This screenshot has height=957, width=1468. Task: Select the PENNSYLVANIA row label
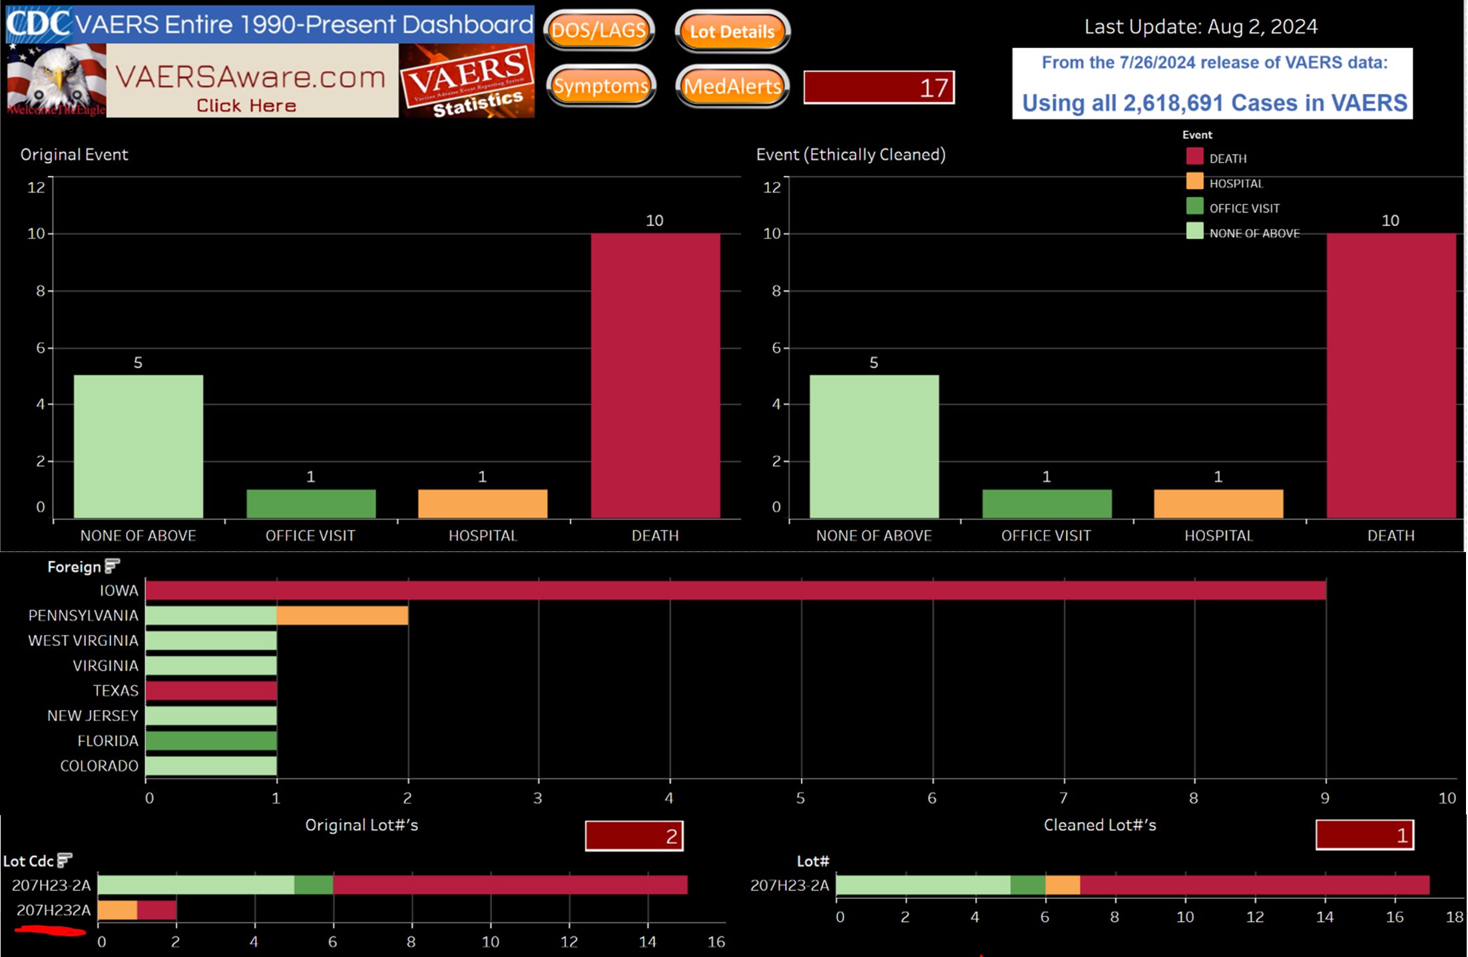point(83,615)
